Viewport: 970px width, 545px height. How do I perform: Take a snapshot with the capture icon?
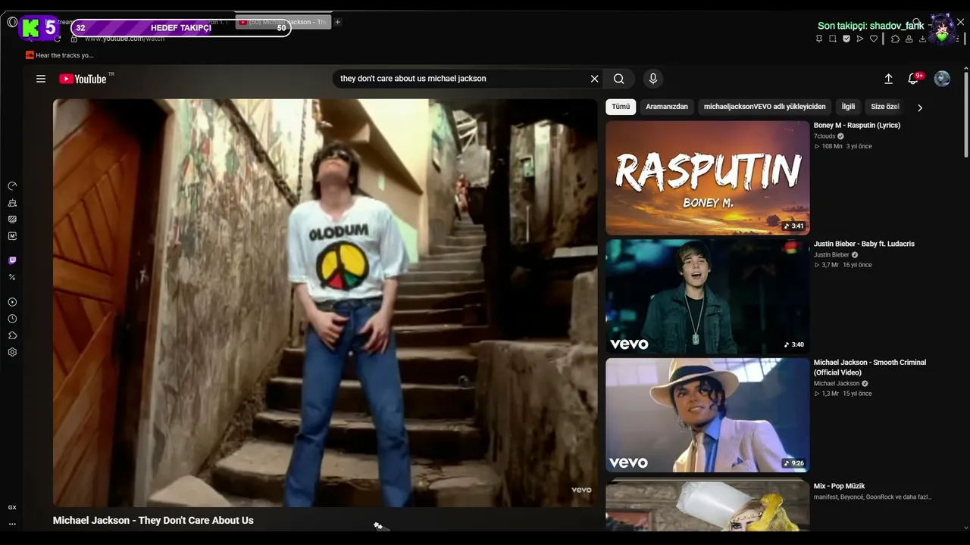pos(833,39)
